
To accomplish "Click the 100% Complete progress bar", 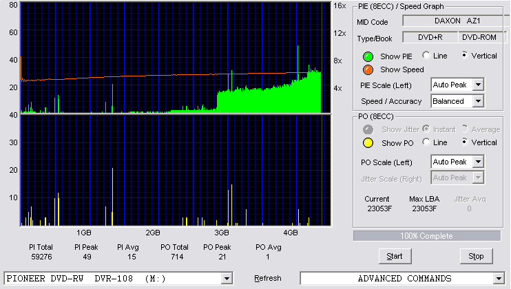I will (426, 236).
